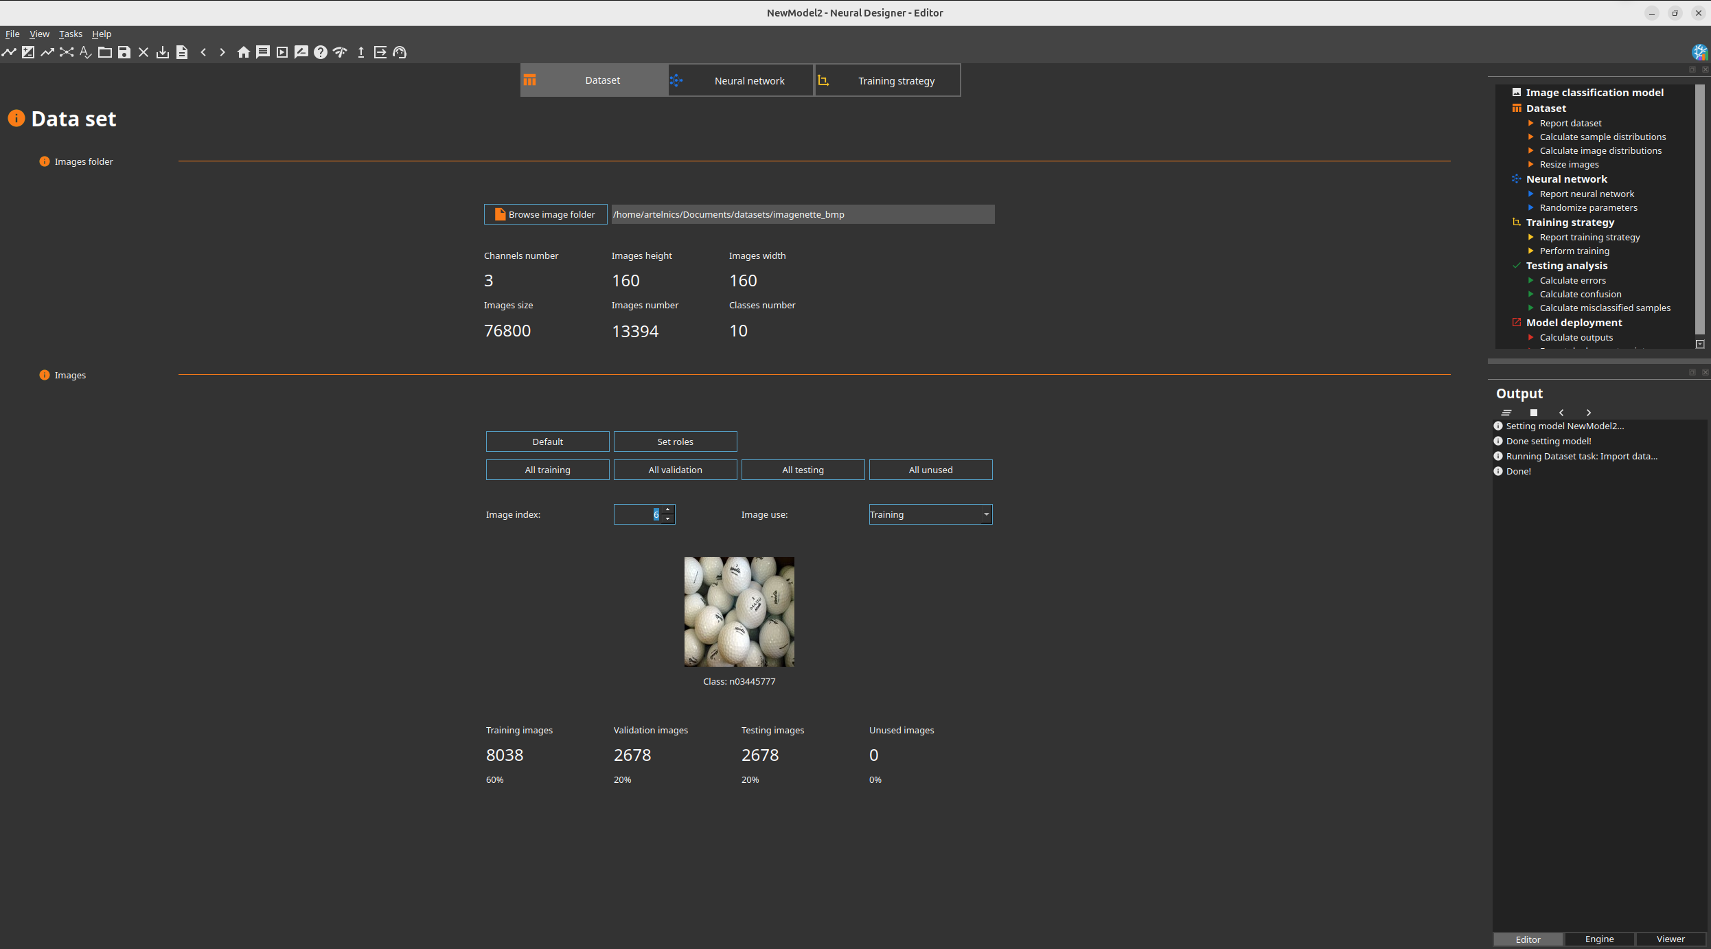The width and height of the screenshot is (1711, 949).
Task: Close the model using the X toolbar icon
Action: (x=143, y=52)
